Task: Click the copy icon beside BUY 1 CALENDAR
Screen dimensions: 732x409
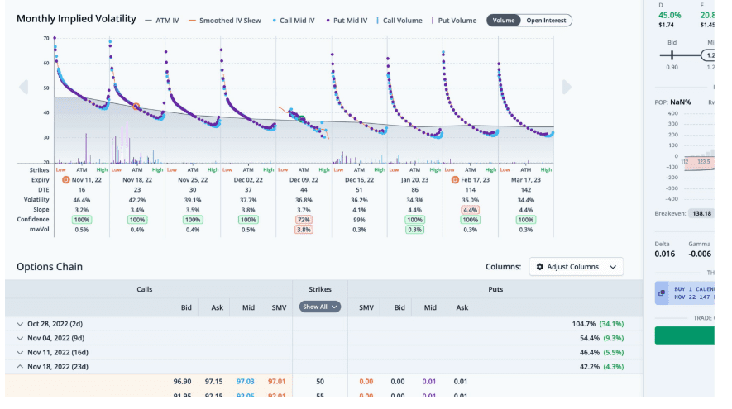Action: [662, 292]
